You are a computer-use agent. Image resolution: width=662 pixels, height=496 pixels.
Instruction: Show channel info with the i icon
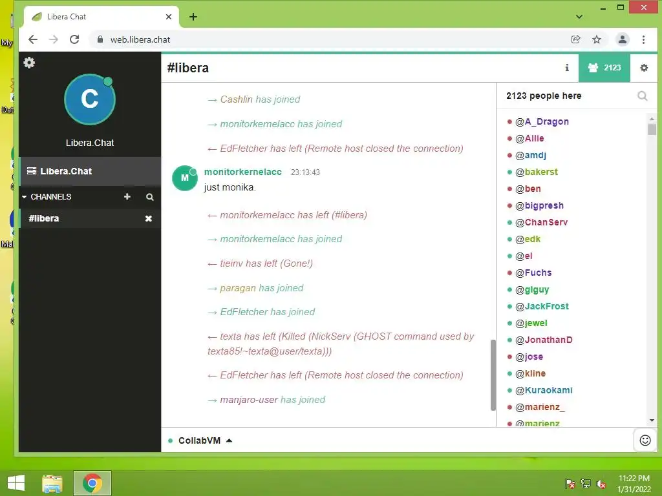(567, 67)
